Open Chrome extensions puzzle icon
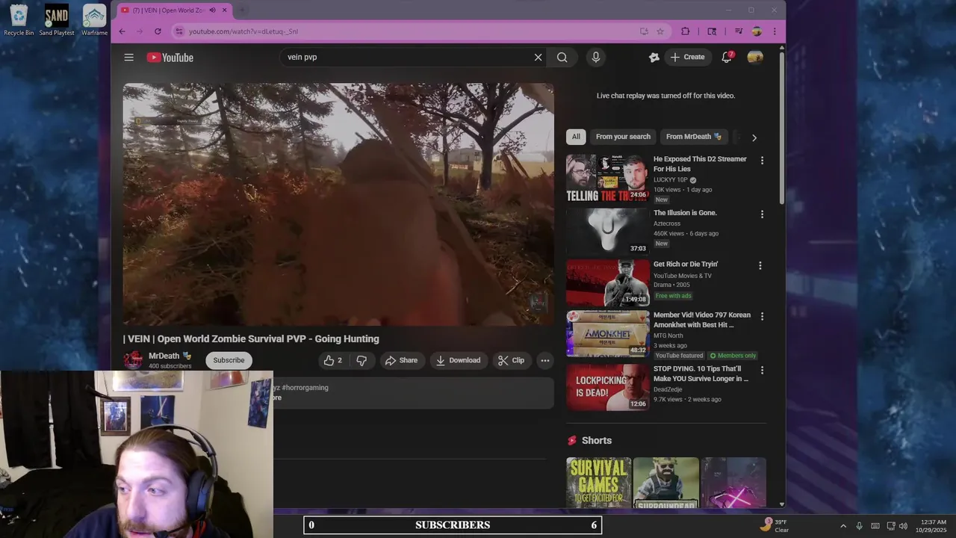Screen dimensions: 956x538 tap(686, 31)
